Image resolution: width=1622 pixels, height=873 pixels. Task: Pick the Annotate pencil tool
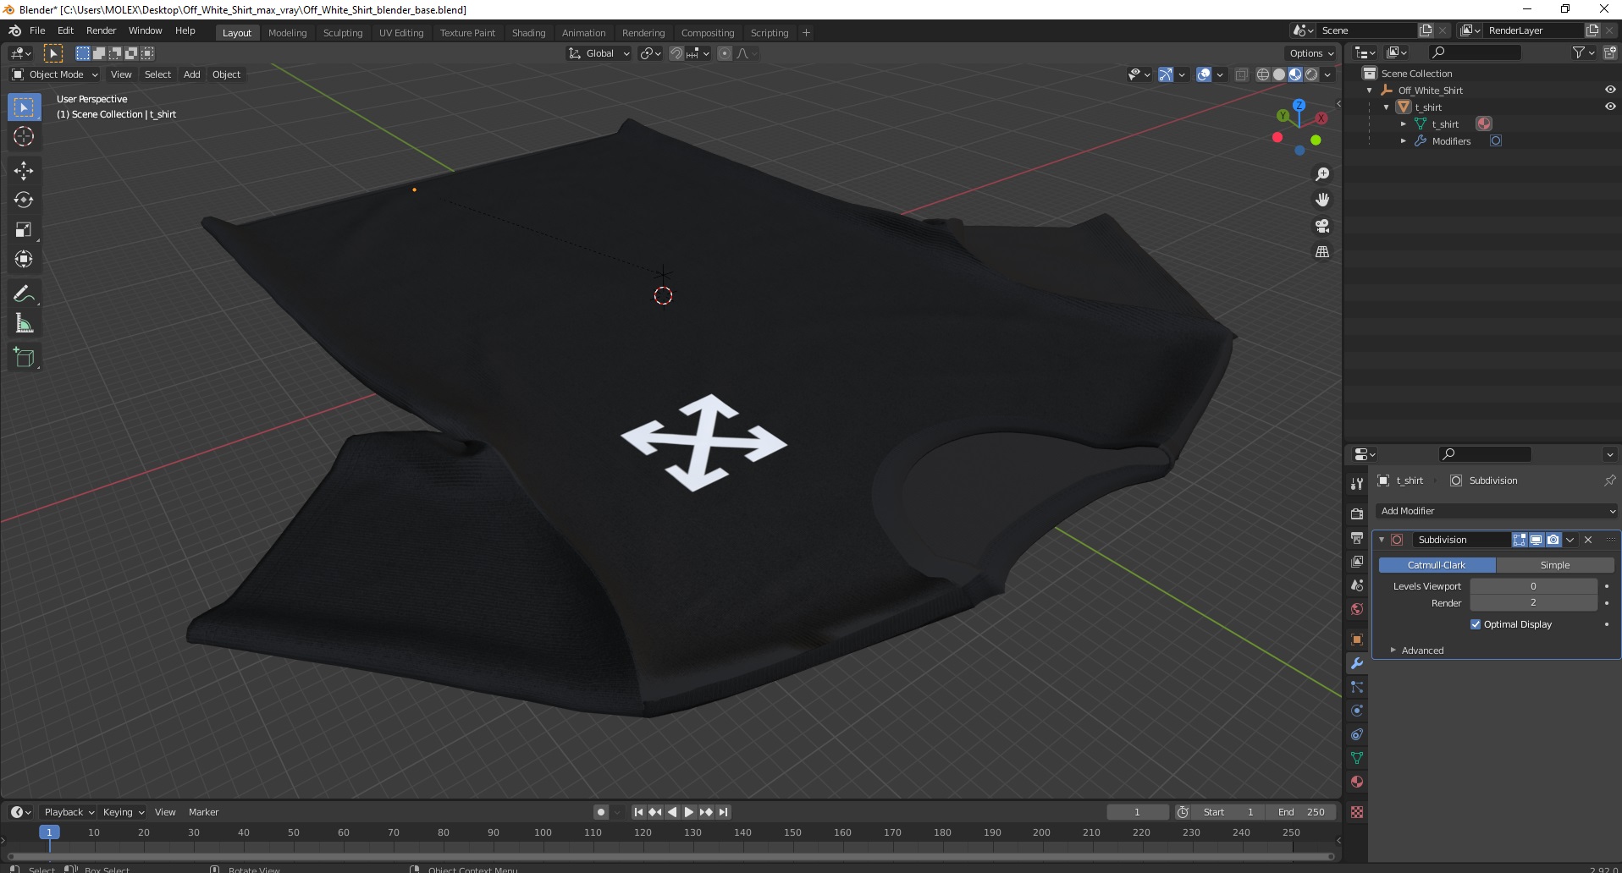click(x=24, y=294)
